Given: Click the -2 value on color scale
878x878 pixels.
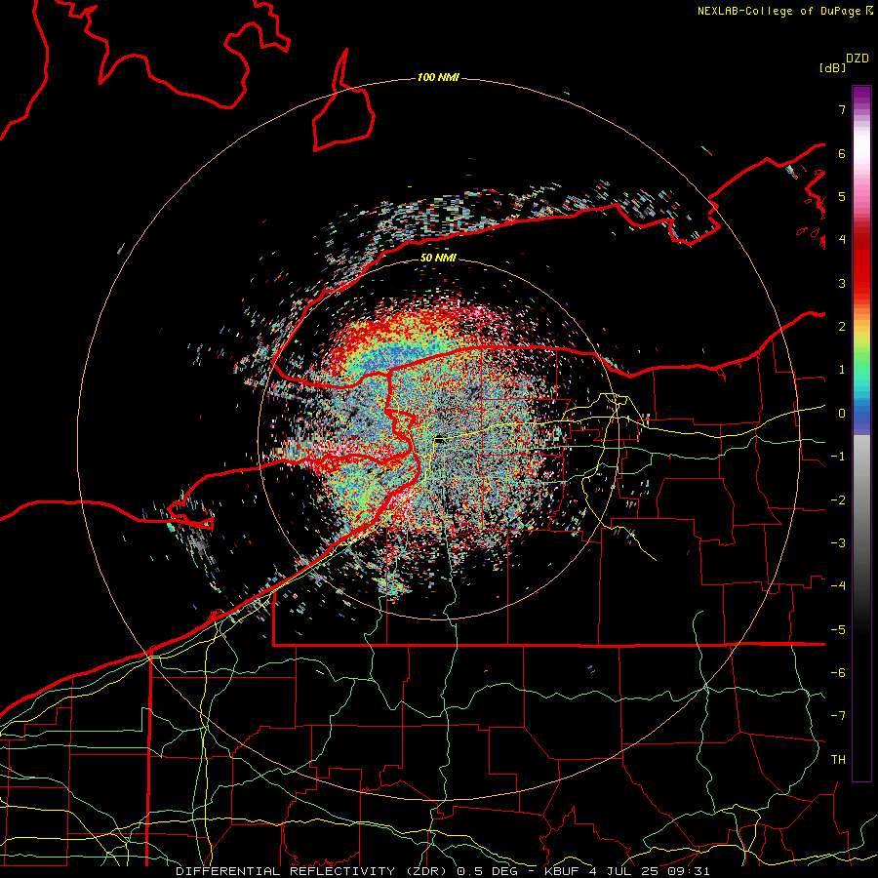Looking at the screenshot, I should pyautogui.click(x=838, y=500).
